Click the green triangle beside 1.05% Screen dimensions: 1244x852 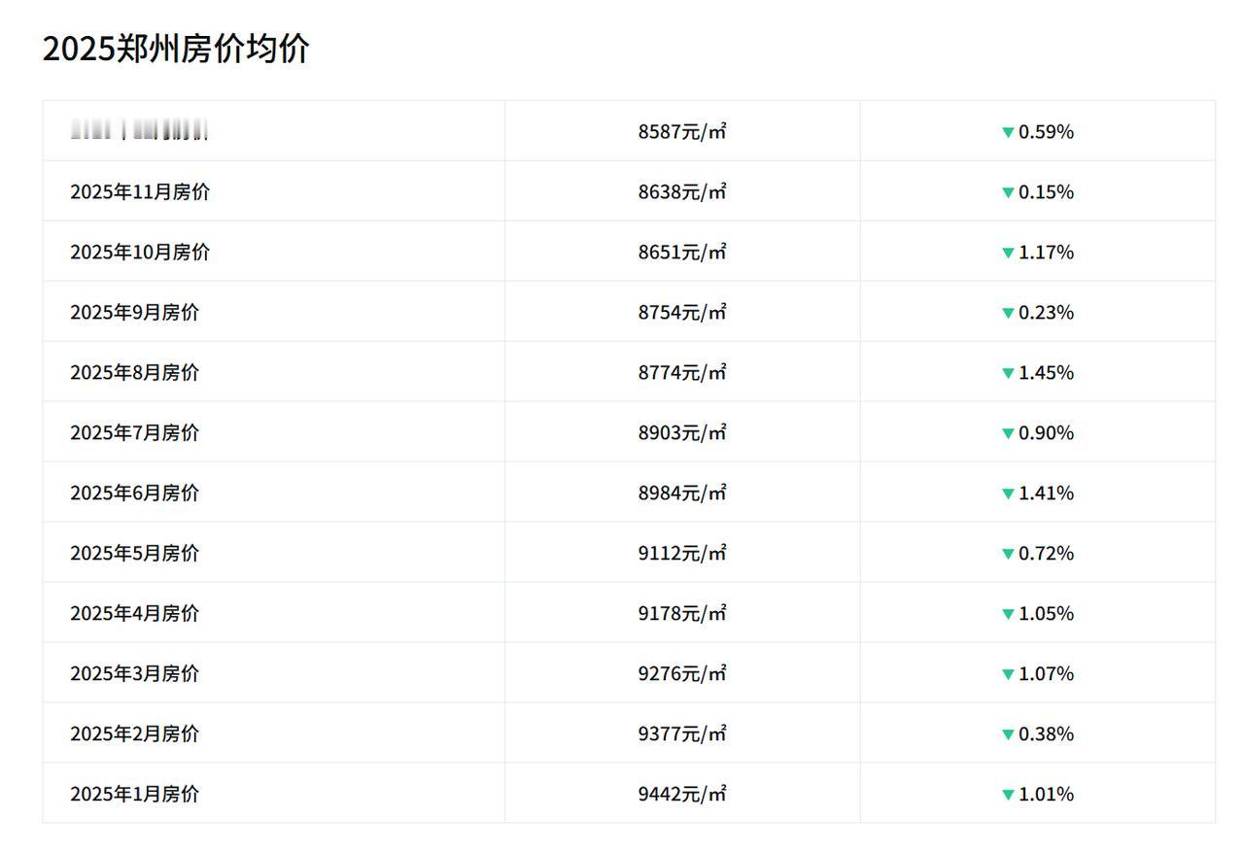click(1008, 614)
